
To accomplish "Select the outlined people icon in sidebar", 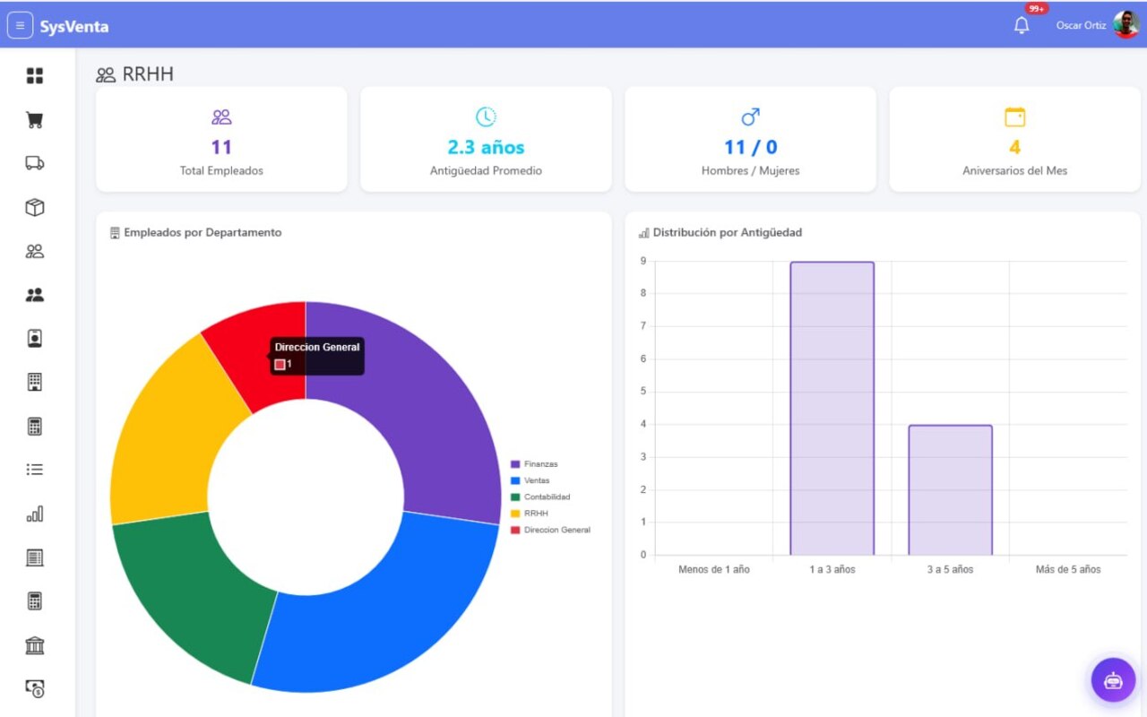I will tap(35, 251).
